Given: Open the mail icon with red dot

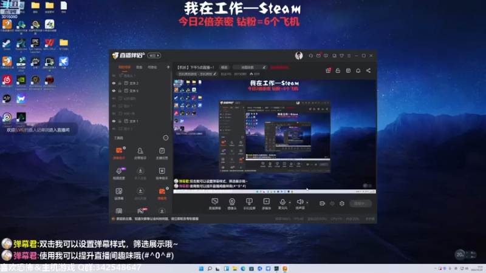Looking at the screenshot, I should click(318, 56).
